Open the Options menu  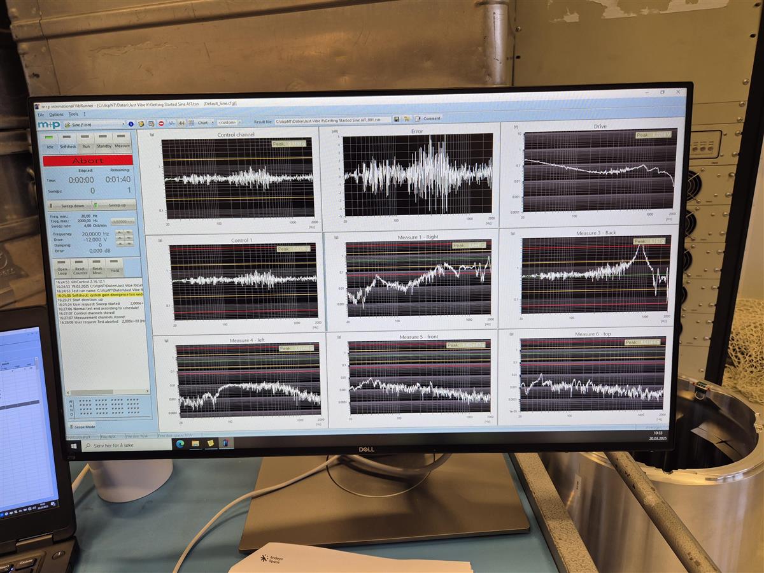tap(56, 115)
